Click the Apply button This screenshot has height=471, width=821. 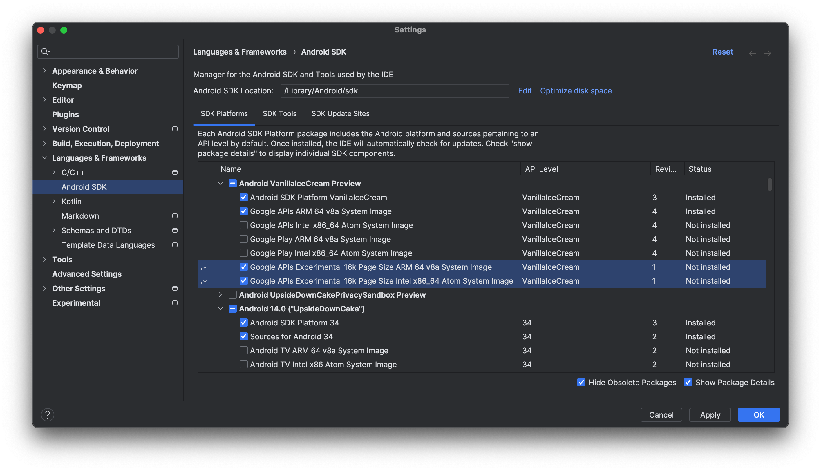click(710, 414)
